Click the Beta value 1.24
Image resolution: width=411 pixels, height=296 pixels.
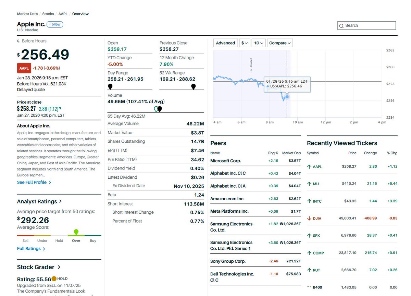pyautogui.click(x=199, y=195)
